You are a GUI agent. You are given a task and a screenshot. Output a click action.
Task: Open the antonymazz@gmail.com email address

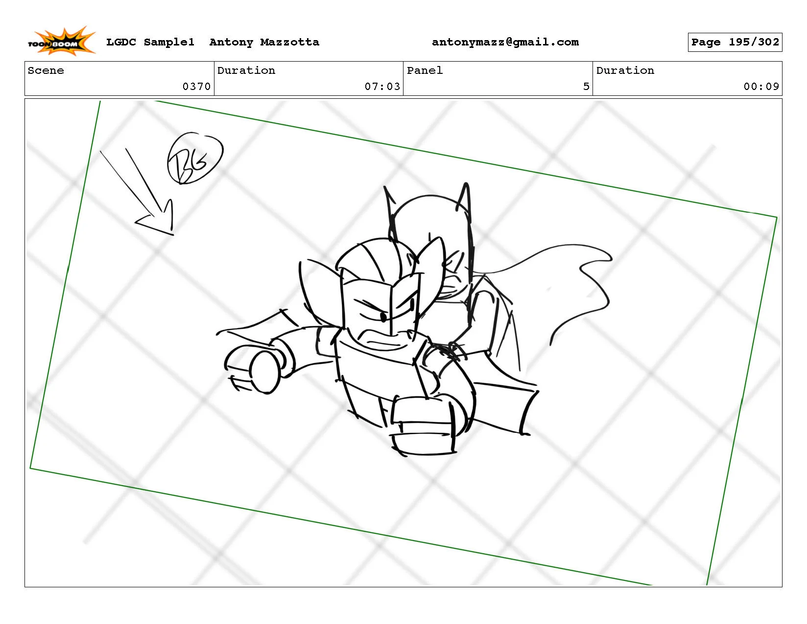click(505, 42)
